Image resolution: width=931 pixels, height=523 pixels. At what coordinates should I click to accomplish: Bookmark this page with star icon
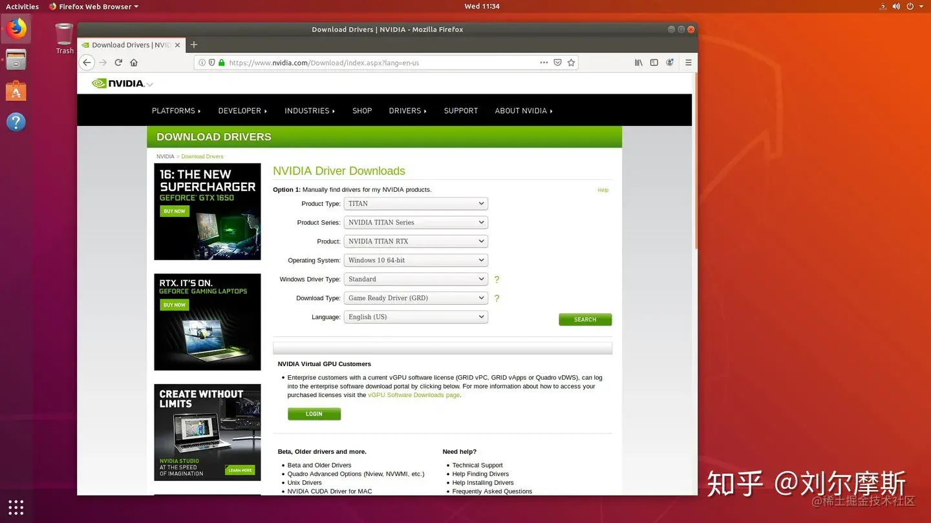pos(571,63)
